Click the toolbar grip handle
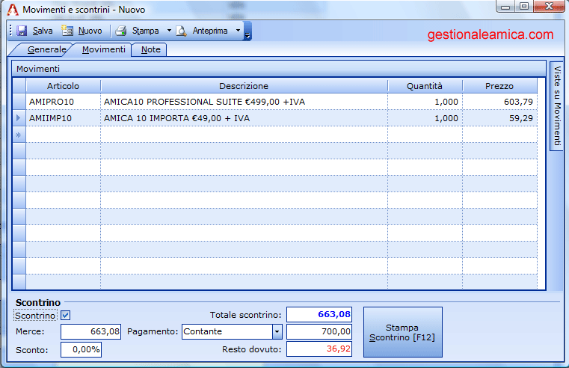The width and height of the screenshot is (569, 368). [x=10, y=31]
